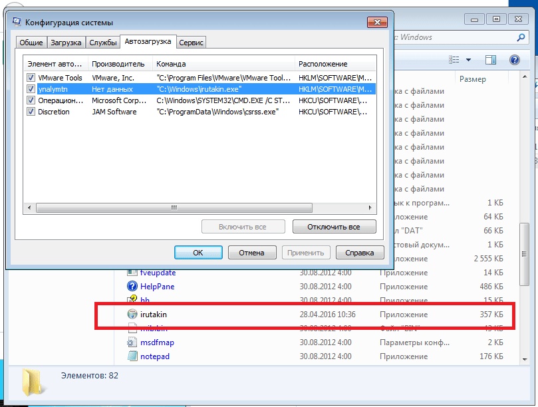The width and height of the screenshot is (538, 407).
Task: Click the 357 КБ size cell for irutakin
Action: pos(491,315)
